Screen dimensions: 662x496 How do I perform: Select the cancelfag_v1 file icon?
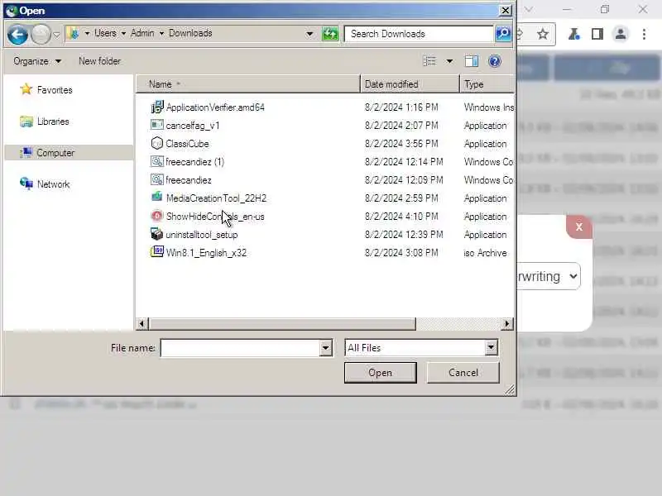pyautogui.click(x=156, y=125)
